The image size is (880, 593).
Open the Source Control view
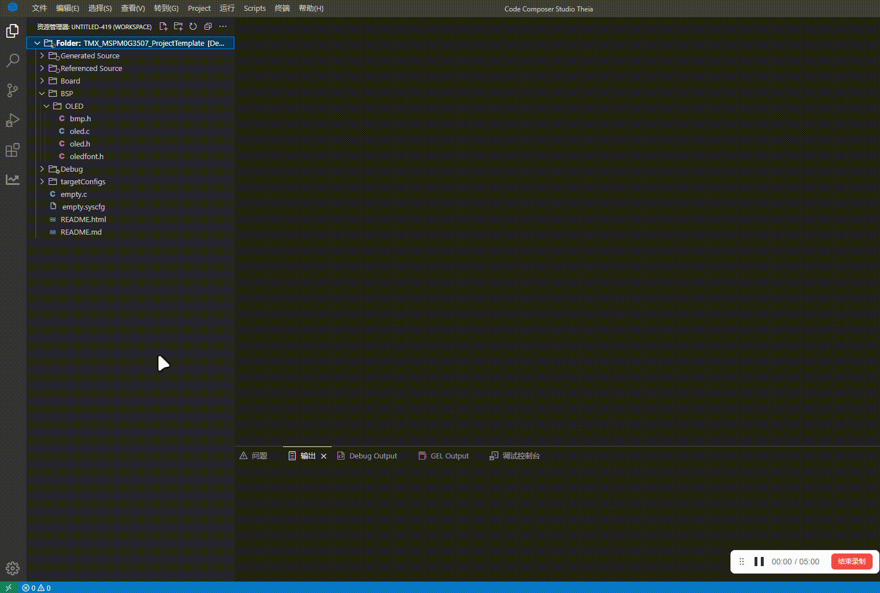13,90
